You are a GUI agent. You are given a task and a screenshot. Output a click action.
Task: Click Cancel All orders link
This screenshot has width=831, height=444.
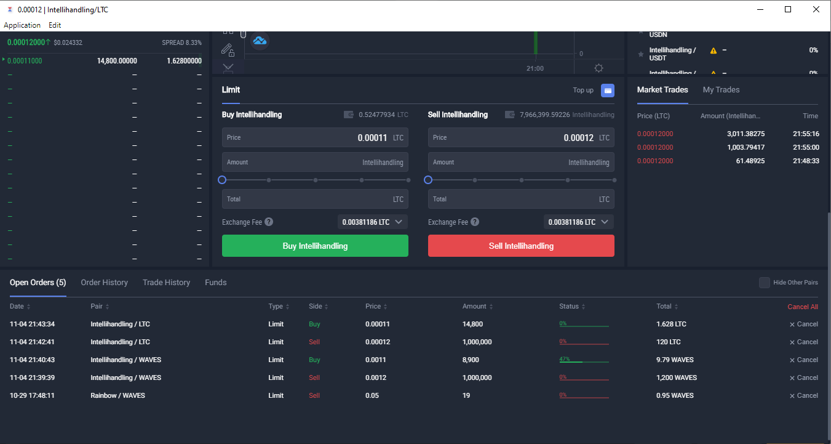(x=803, y=307)
